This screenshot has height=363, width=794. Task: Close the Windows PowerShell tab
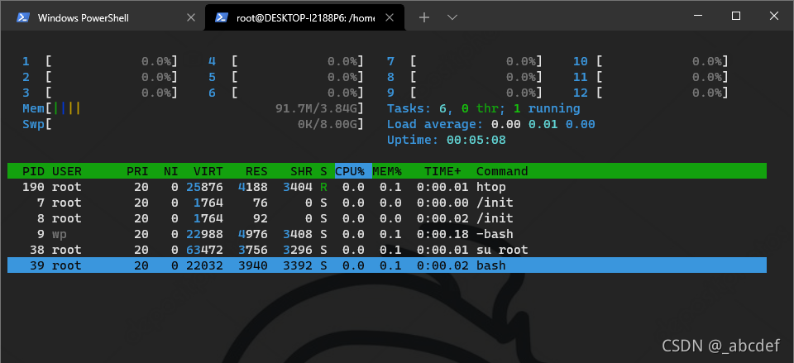click(x=191, y=17)
